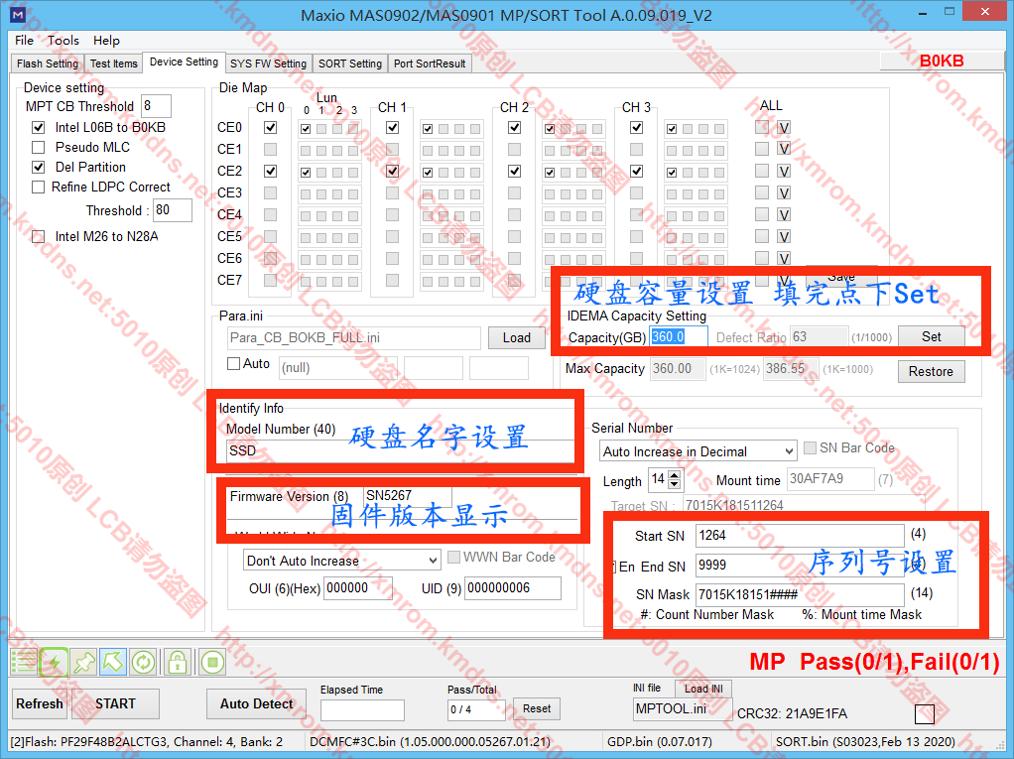Click the V button on CE0 row
The height and width of the screenshot is (759, 1014).
(x=784, y=128)
